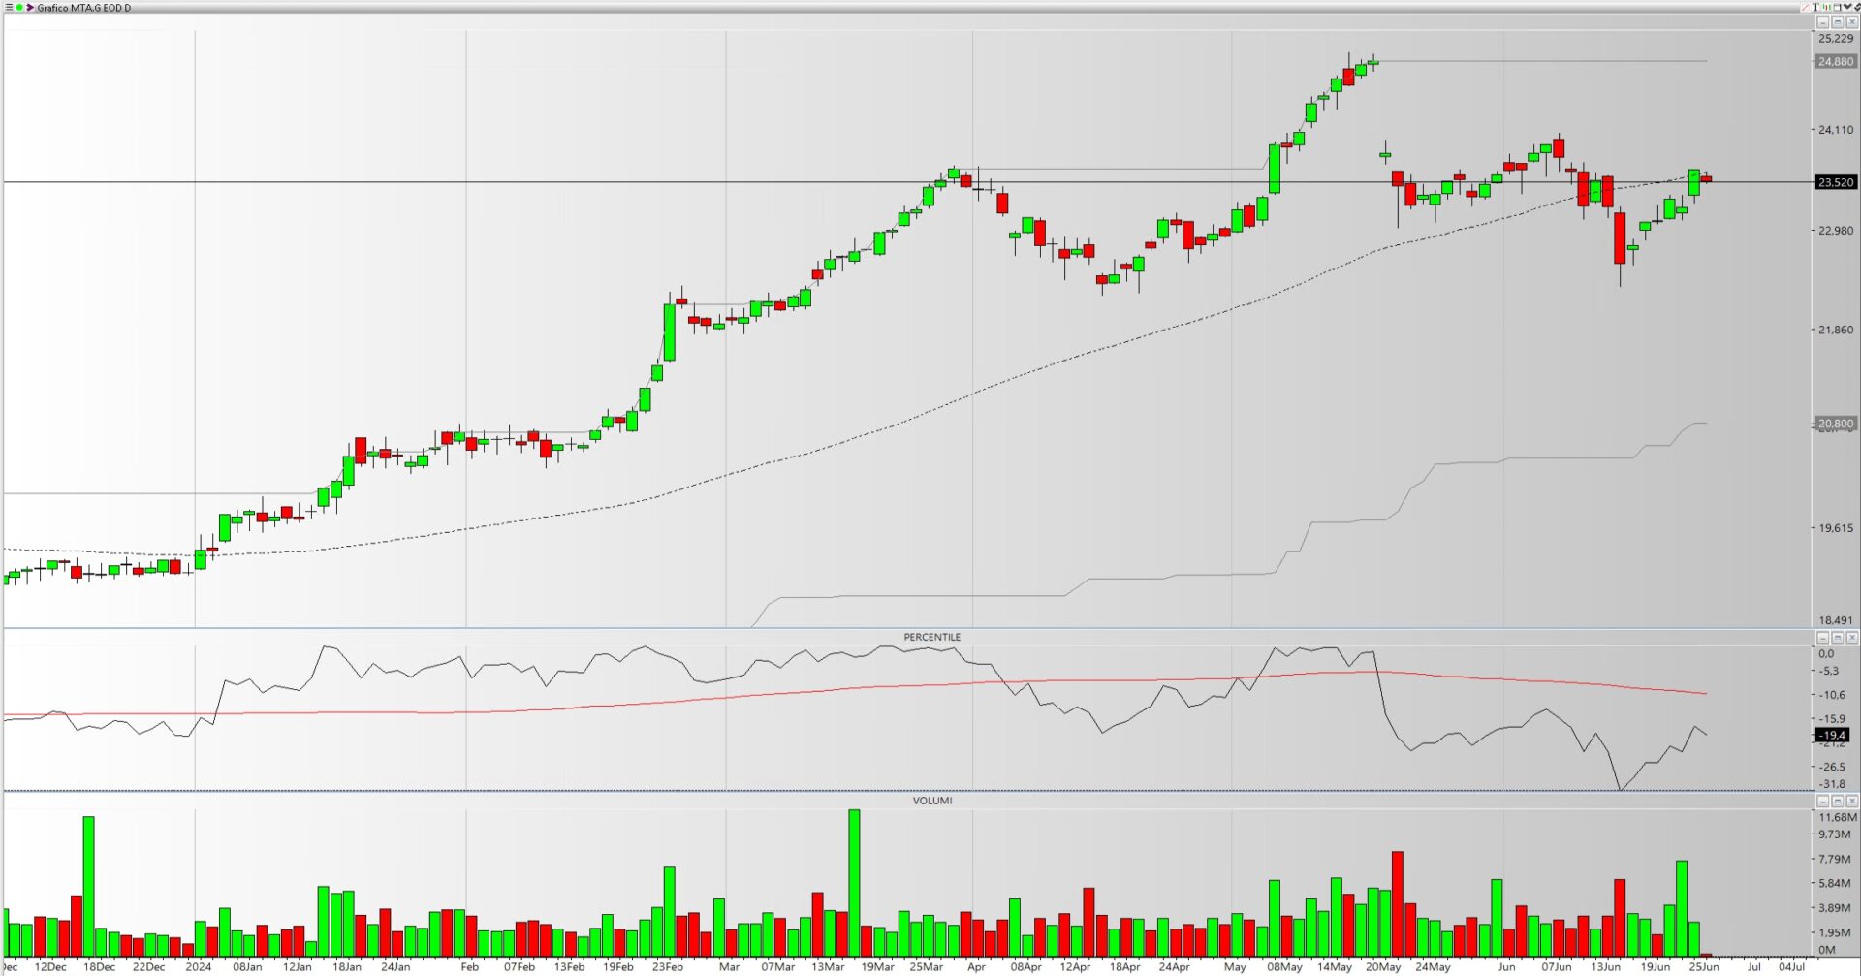
Task: Click the PERCENTILE panel title
Action: point(932,637)
